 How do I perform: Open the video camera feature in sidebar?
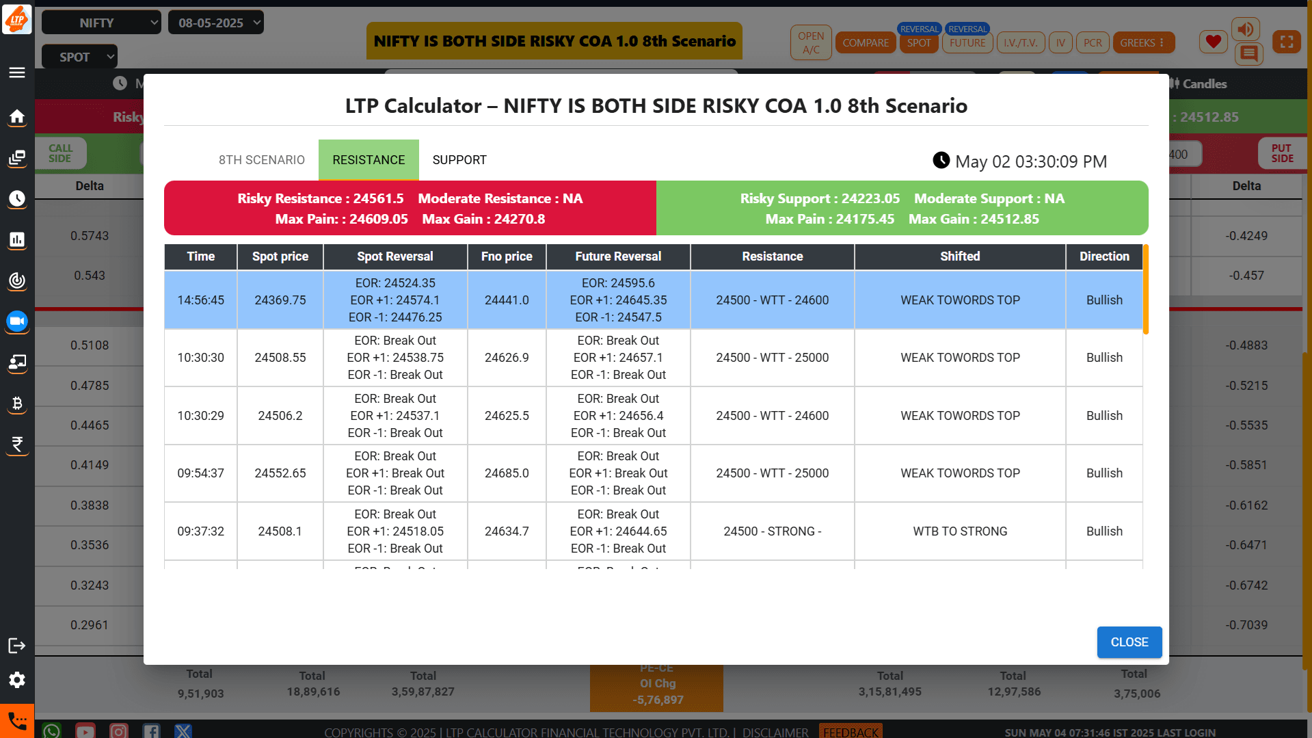[x=17, y=322]
